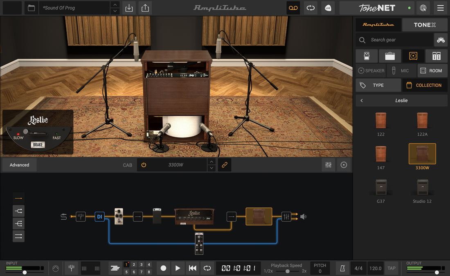Toggle the CAB power button
Viewport: 450px width, 276px height.
[144, 165]
